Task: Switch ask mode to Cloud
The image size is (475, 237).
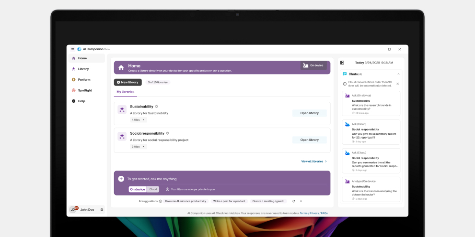Action: [x=153, y=189]
